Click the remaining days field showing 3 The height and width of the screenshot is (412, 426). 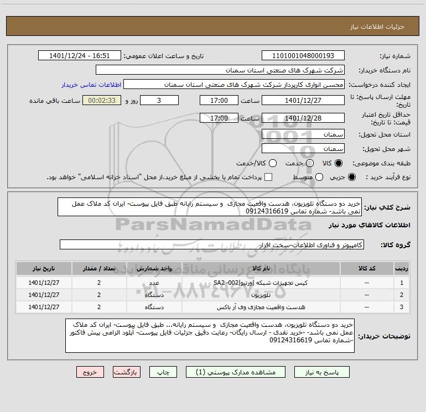(159, 100)
